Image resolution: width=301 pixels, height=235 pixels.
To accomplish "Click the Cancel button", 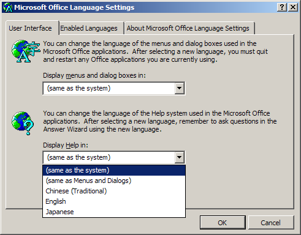I will pyautogui.click(x=271, y=223).
